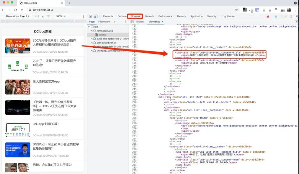Switch to the Lighthouse tab
The height and width of the screenshot is (174, 299).
point(228,16)
